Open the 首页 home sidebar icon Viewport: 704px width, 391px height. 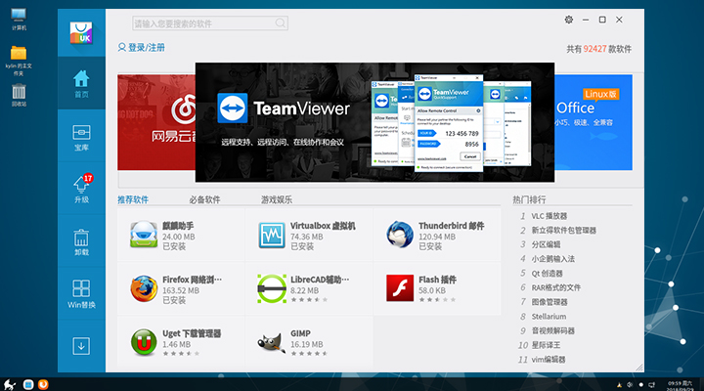pos(81,83)
